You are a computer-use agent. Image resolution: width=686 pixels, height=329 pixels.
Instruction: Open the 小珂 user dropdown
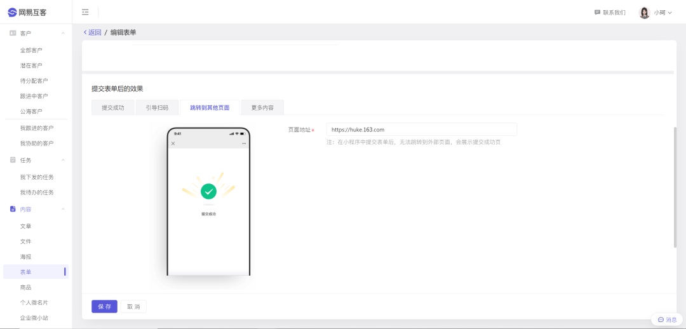click(x=663, y=13)
